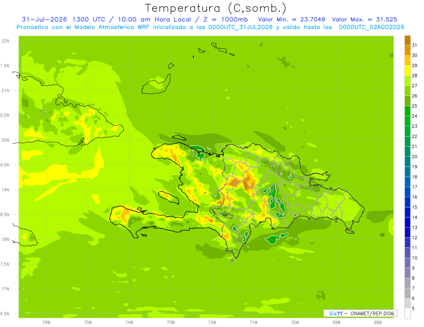Pick the yellow legend swatch between 28 and 29
The height and width of the screenshot is (327, 424).
[x=407, y=71]
